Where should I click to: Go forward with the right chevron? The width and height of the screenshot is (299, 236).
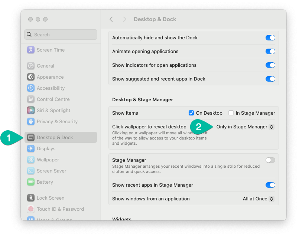click(x=124, y=19)
